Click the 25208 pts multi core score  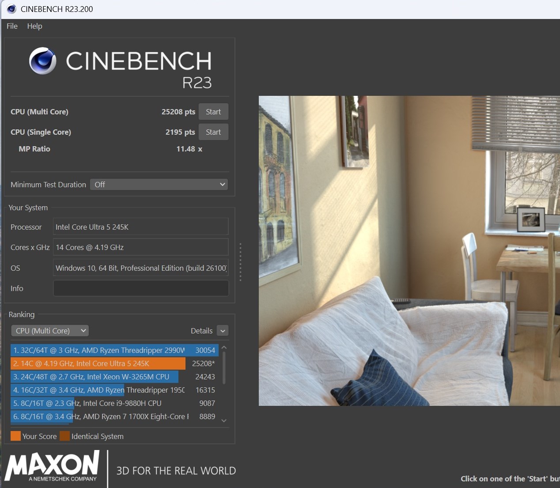(x=178, y=112)
